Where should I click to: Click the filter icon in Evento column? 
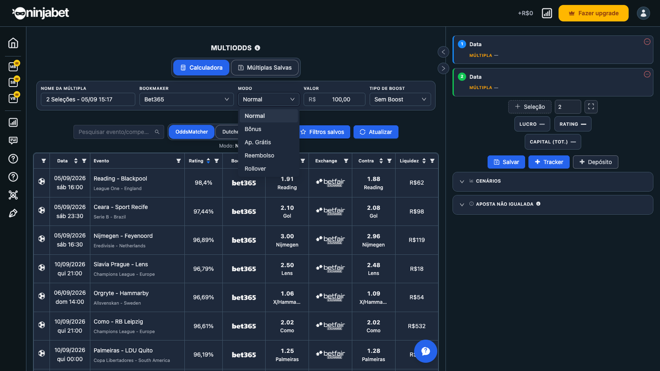click(179, 161)
